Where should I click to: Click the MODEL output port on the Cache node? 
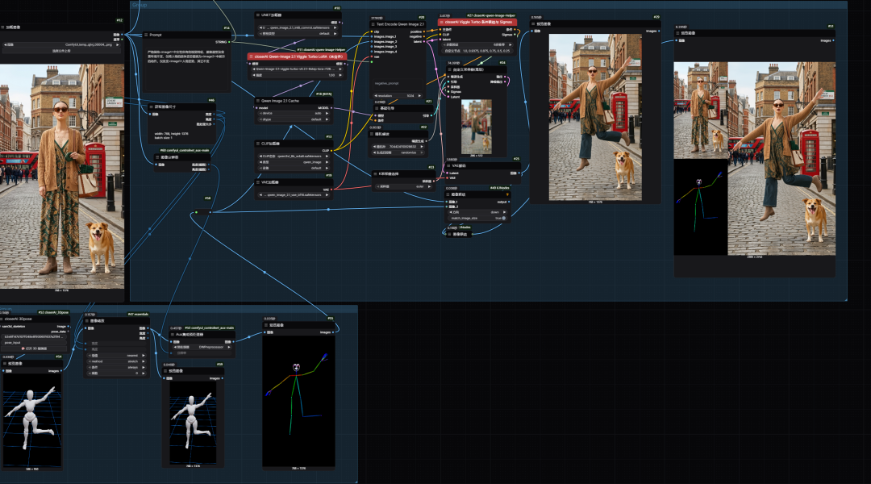click(x=332, y=108)
